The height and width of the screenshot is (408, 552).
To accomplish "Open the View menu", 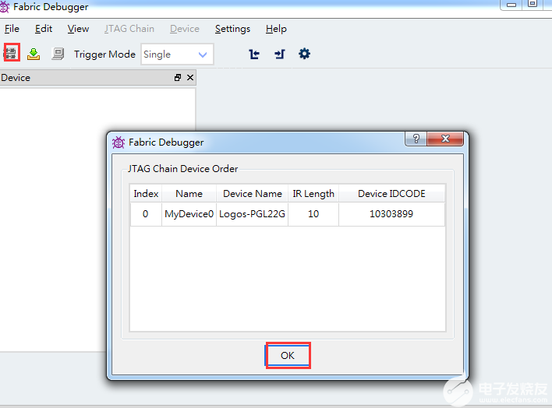I will [78, 29].
